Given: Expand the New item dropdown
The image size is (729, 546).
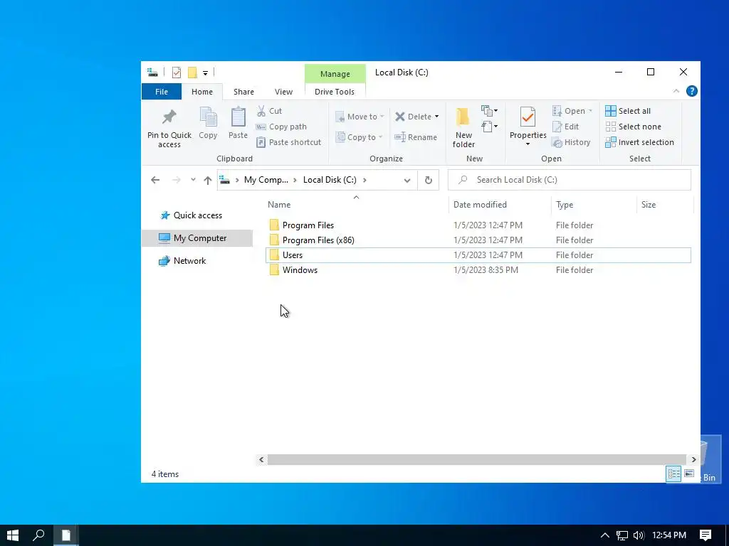Looking at the screenshot, I should [489, 110].
